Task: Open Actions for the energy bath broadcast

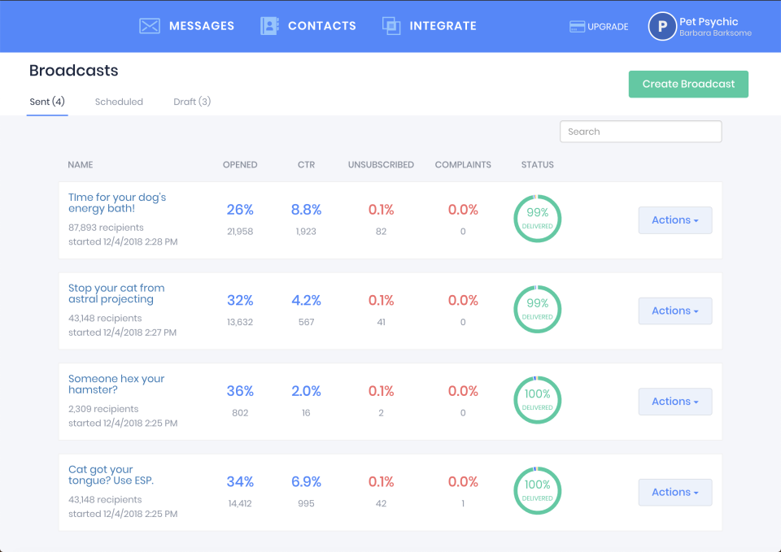Action: (674, 219)
